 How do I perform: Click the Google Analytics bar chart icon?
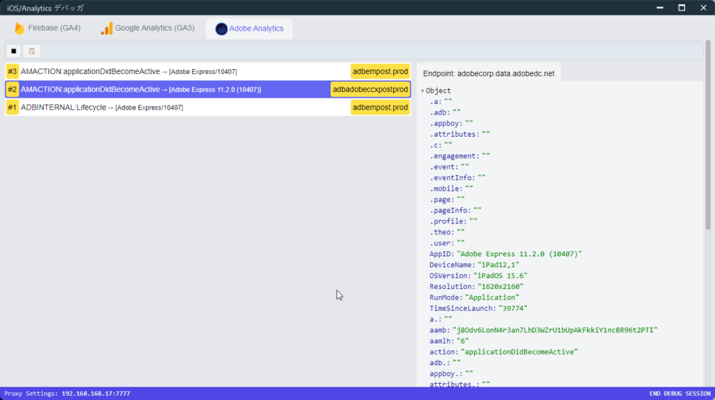tap(106, 29)
